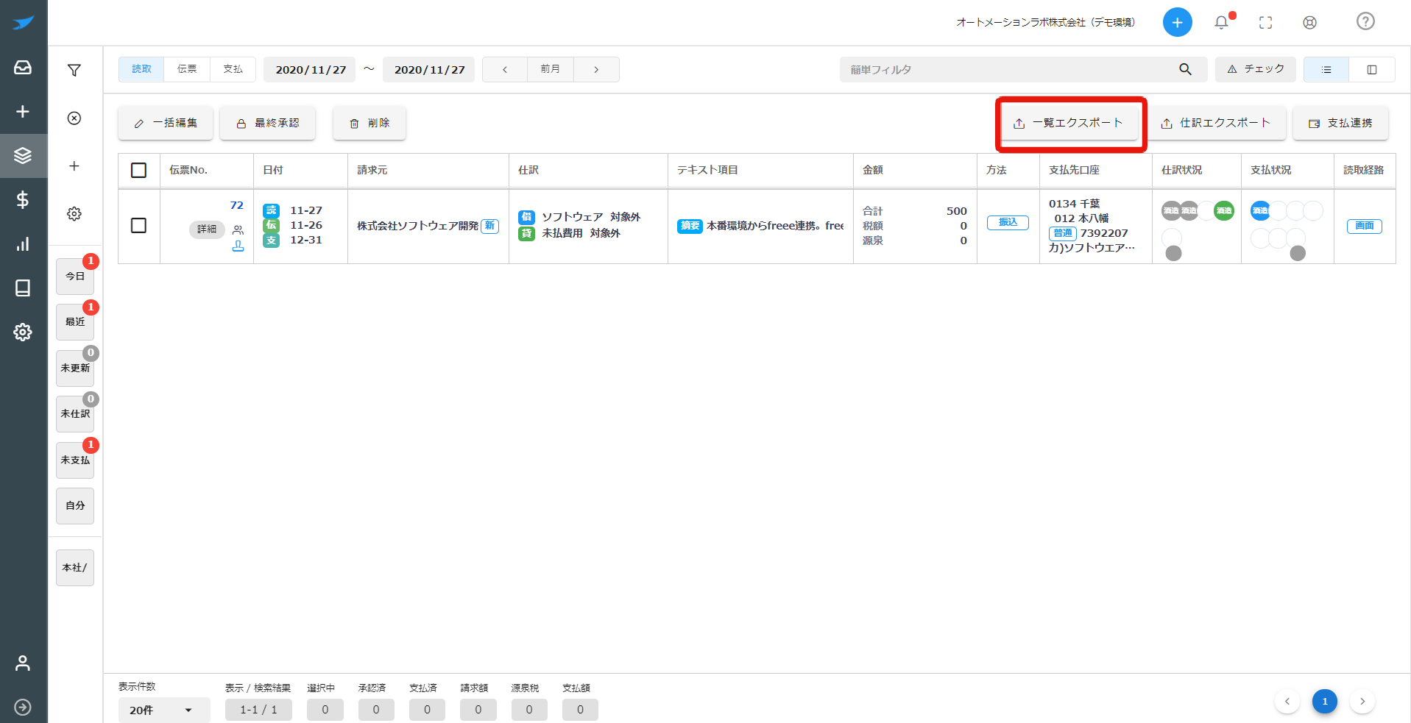Switch to split panel view toggle

[x=1372, y=69]
